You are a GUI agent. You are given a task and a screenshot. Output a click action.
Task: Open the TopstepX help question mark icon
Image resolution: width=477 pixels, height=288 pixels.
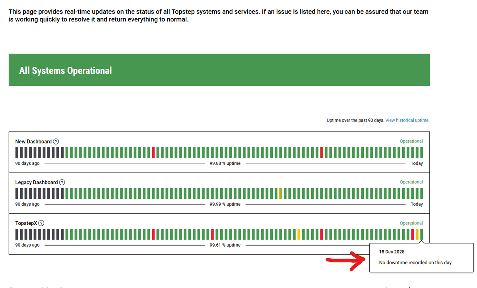coord(41,223)
